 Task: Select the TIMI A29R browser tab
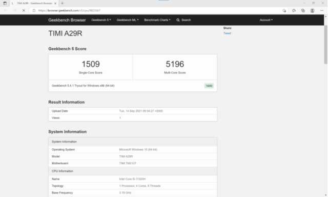pyautogui.click(x=34, y=4)
